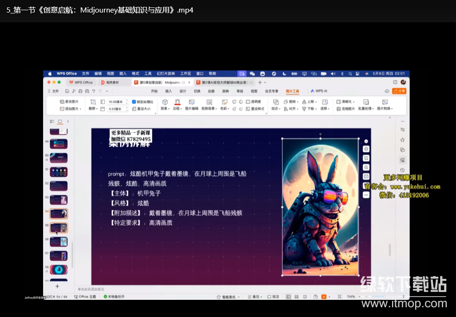The width and height of the screenshot is (456, 317).
Task: Click the print icon in quick toolbar
Action: point(80,91)
